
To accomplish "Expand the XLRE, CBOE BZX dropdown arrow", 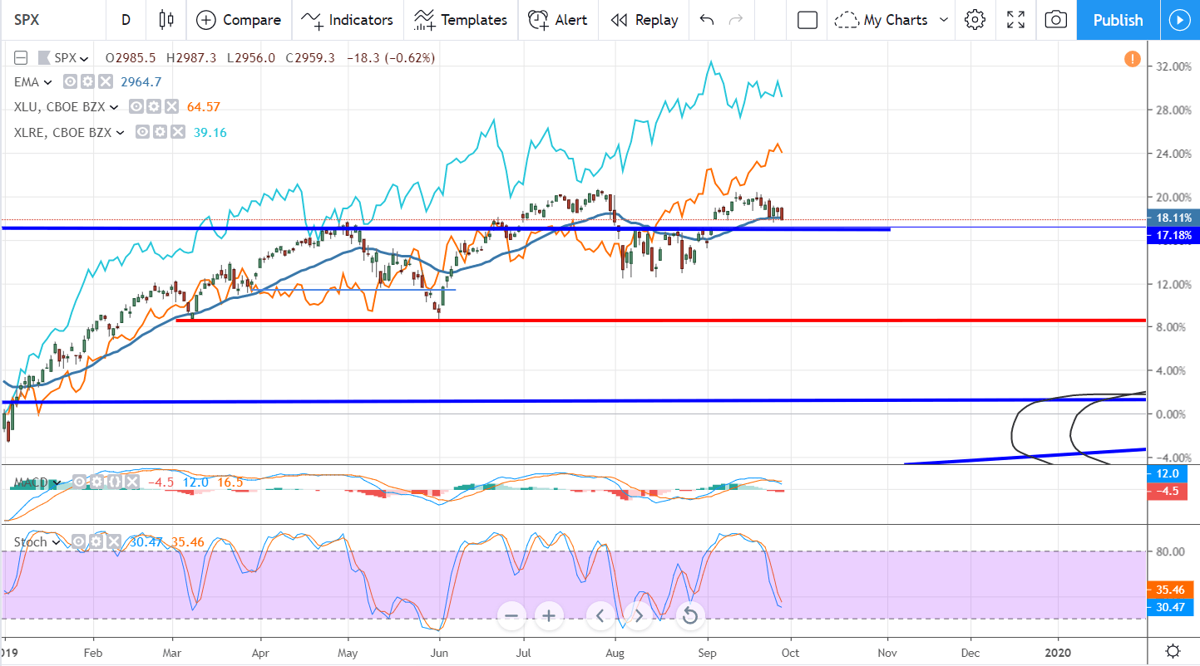I will pyautogui.click(x=121, y=132).
